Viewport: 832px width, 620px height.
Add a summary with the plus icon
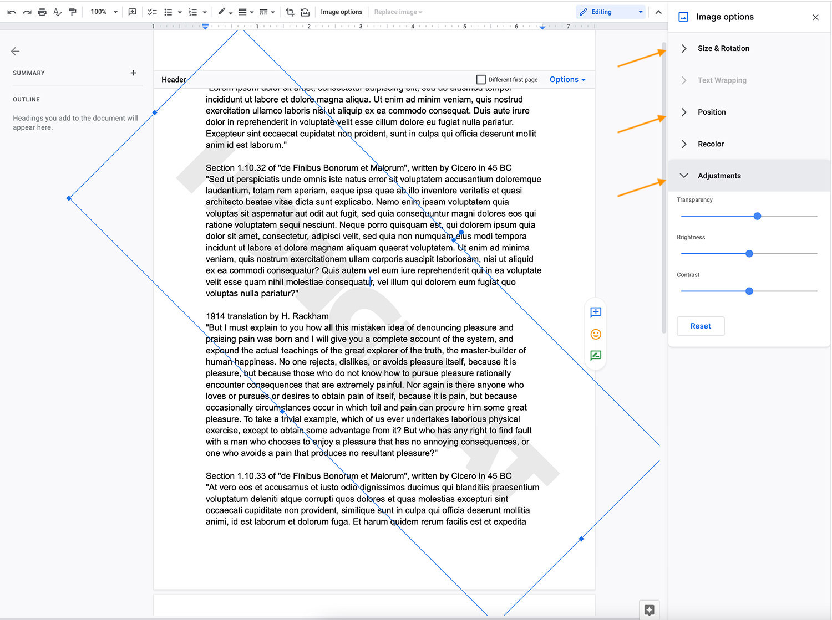coord(133,73)
